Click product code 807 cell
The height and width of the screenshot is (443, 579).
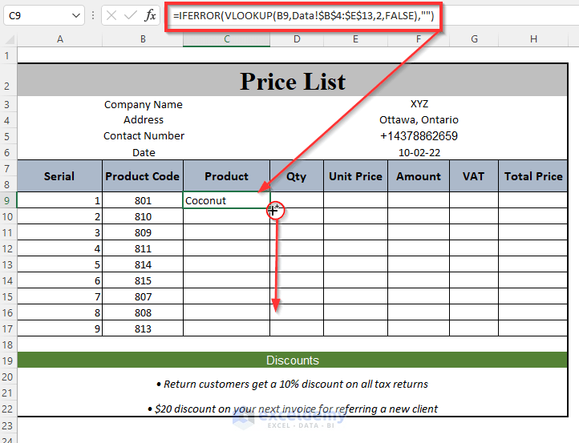click(143, 296)
